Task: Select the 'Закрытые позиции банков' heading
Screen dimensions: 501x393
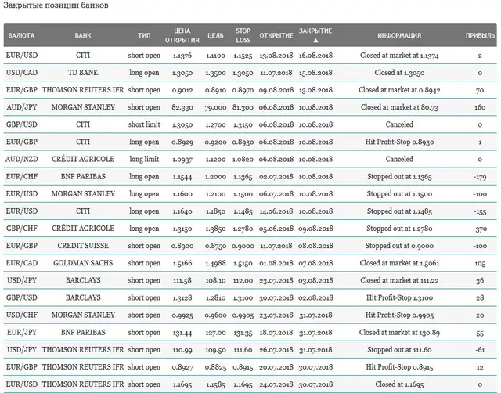Action: (x=56, y=5)
